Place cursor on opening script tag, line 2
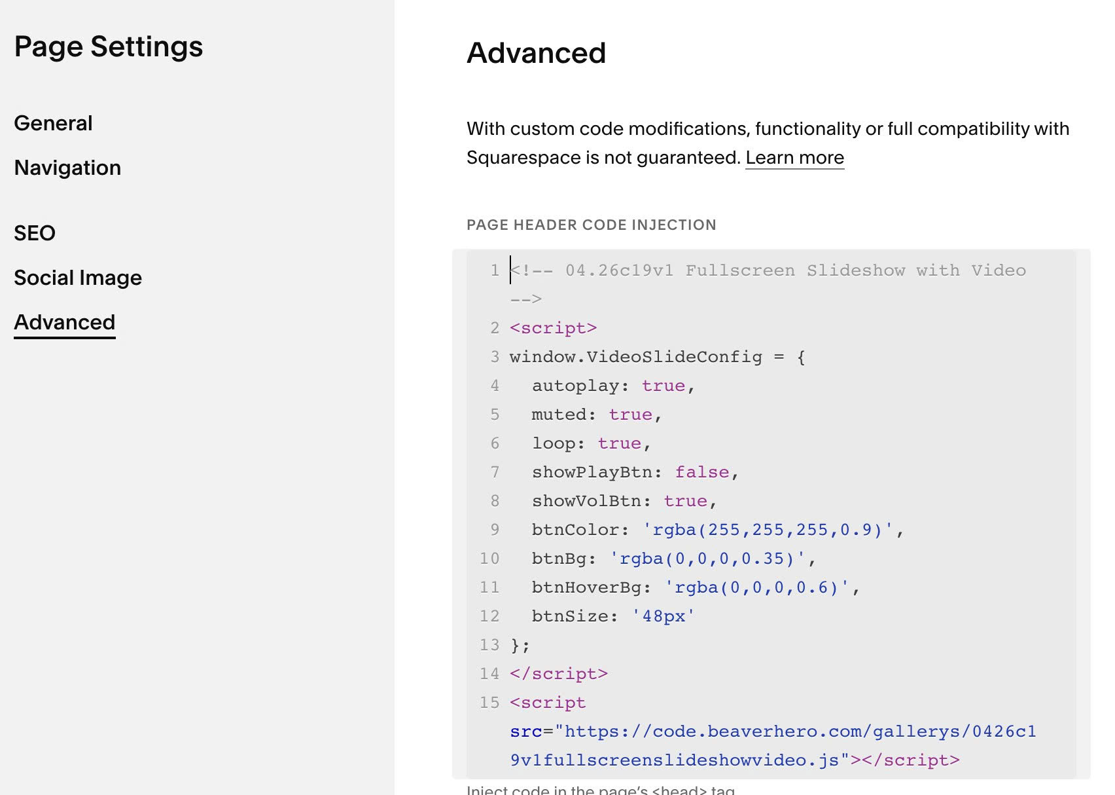Viewport: 1115px width, 795px height. [553, 328]
